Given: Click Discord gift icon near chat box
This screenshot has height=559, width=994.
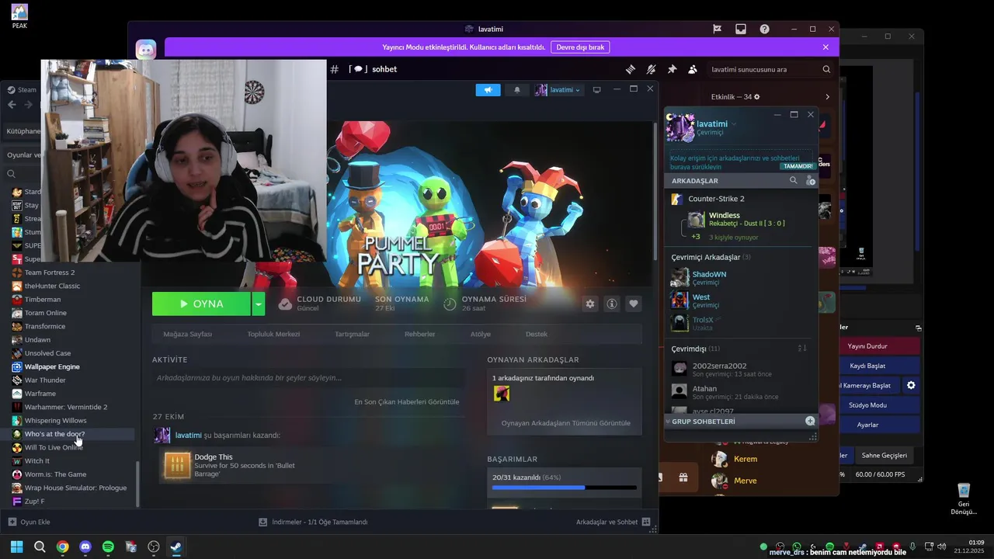Looking at the screenshot, I should pos(683,477).
